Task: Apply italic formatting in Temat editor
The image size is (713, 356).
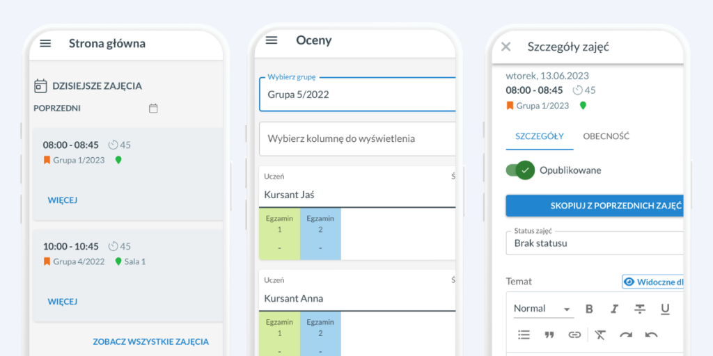Action: tap(614, 309)
